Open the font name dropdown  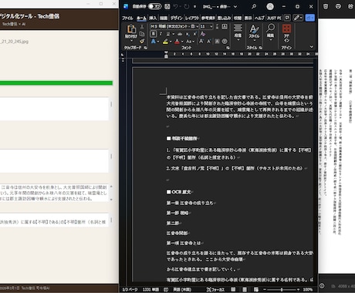198,26
